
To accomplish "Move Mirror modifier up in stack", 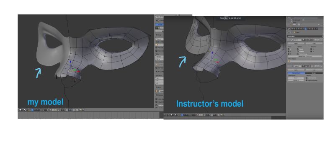I will coord(315,40).
